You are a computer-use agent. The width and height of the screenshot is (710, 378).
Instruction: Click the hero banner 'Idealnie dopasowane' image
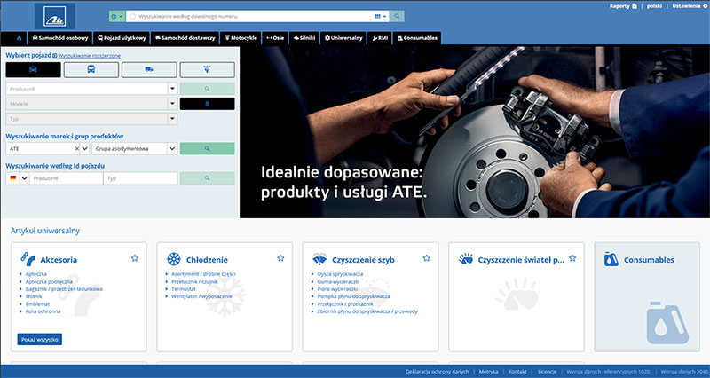pyautogui.click(x=475, y=131)
